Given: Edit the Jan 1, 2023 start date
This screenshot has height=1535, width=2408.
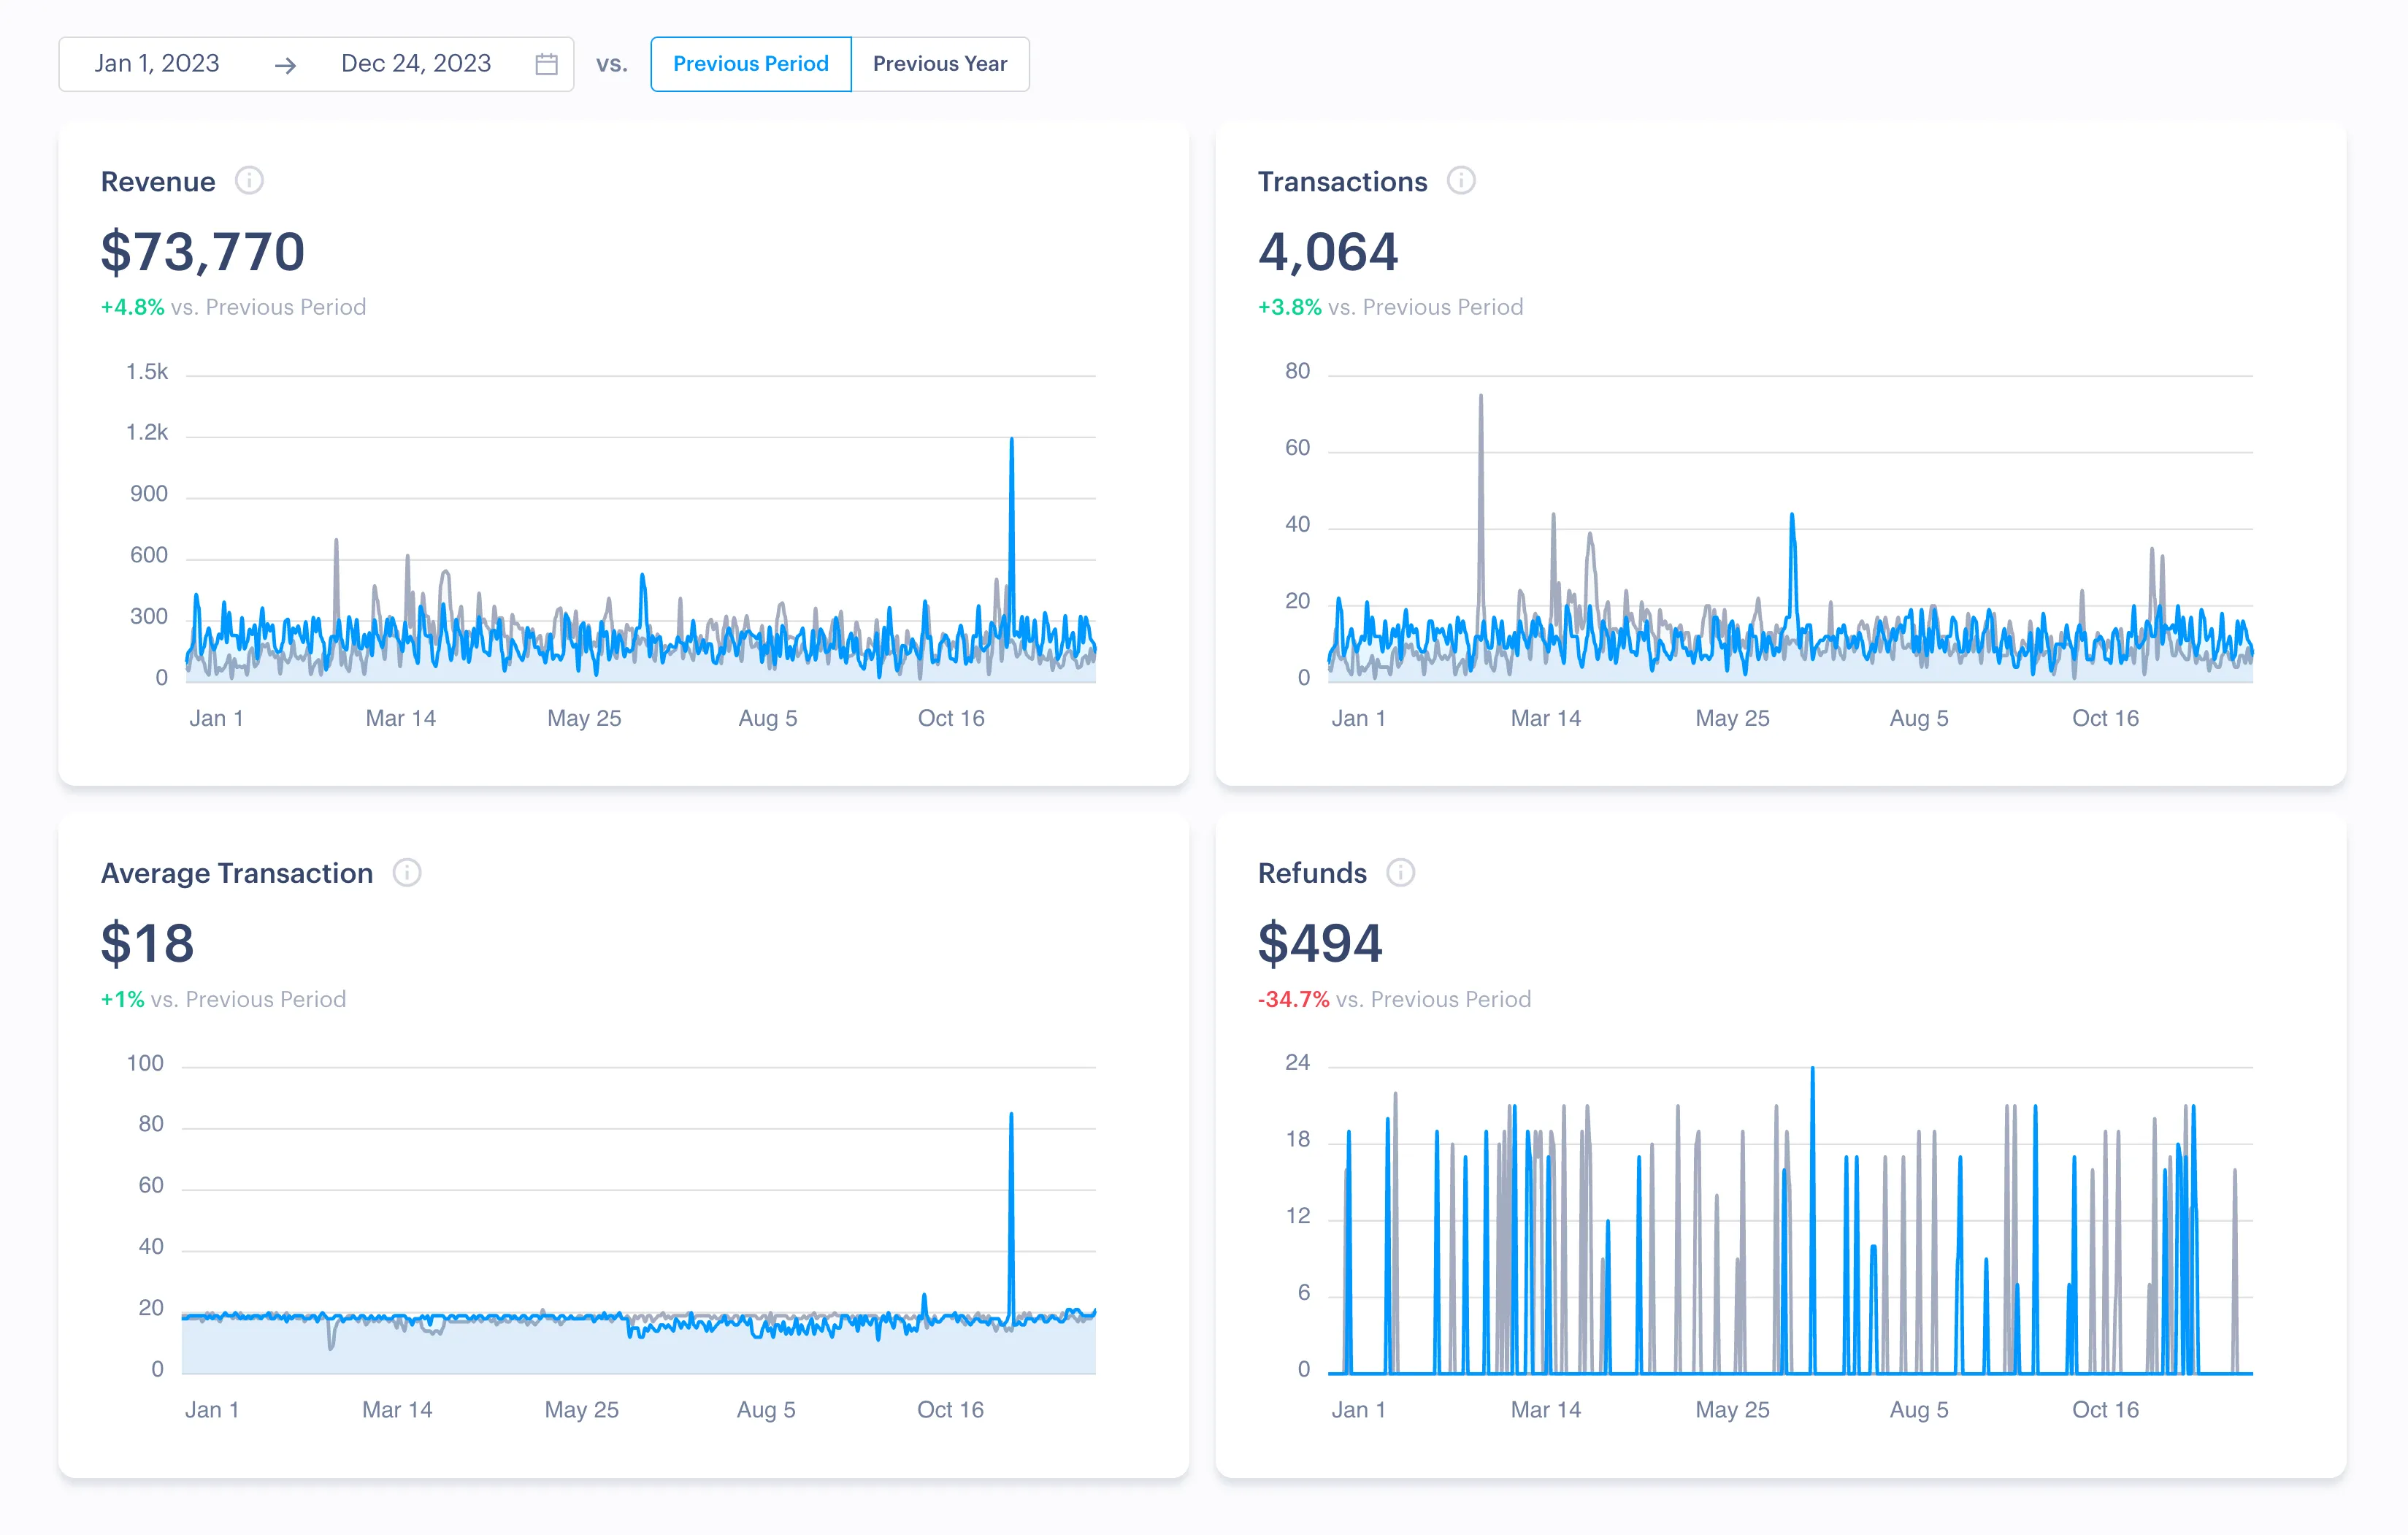Looking at the screenshot, I should 157,64.
